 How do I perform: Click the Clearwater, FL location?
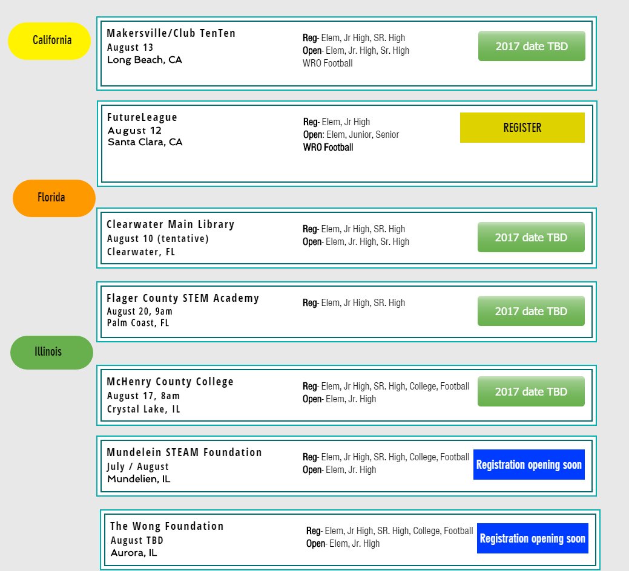(x=141, y=252)
